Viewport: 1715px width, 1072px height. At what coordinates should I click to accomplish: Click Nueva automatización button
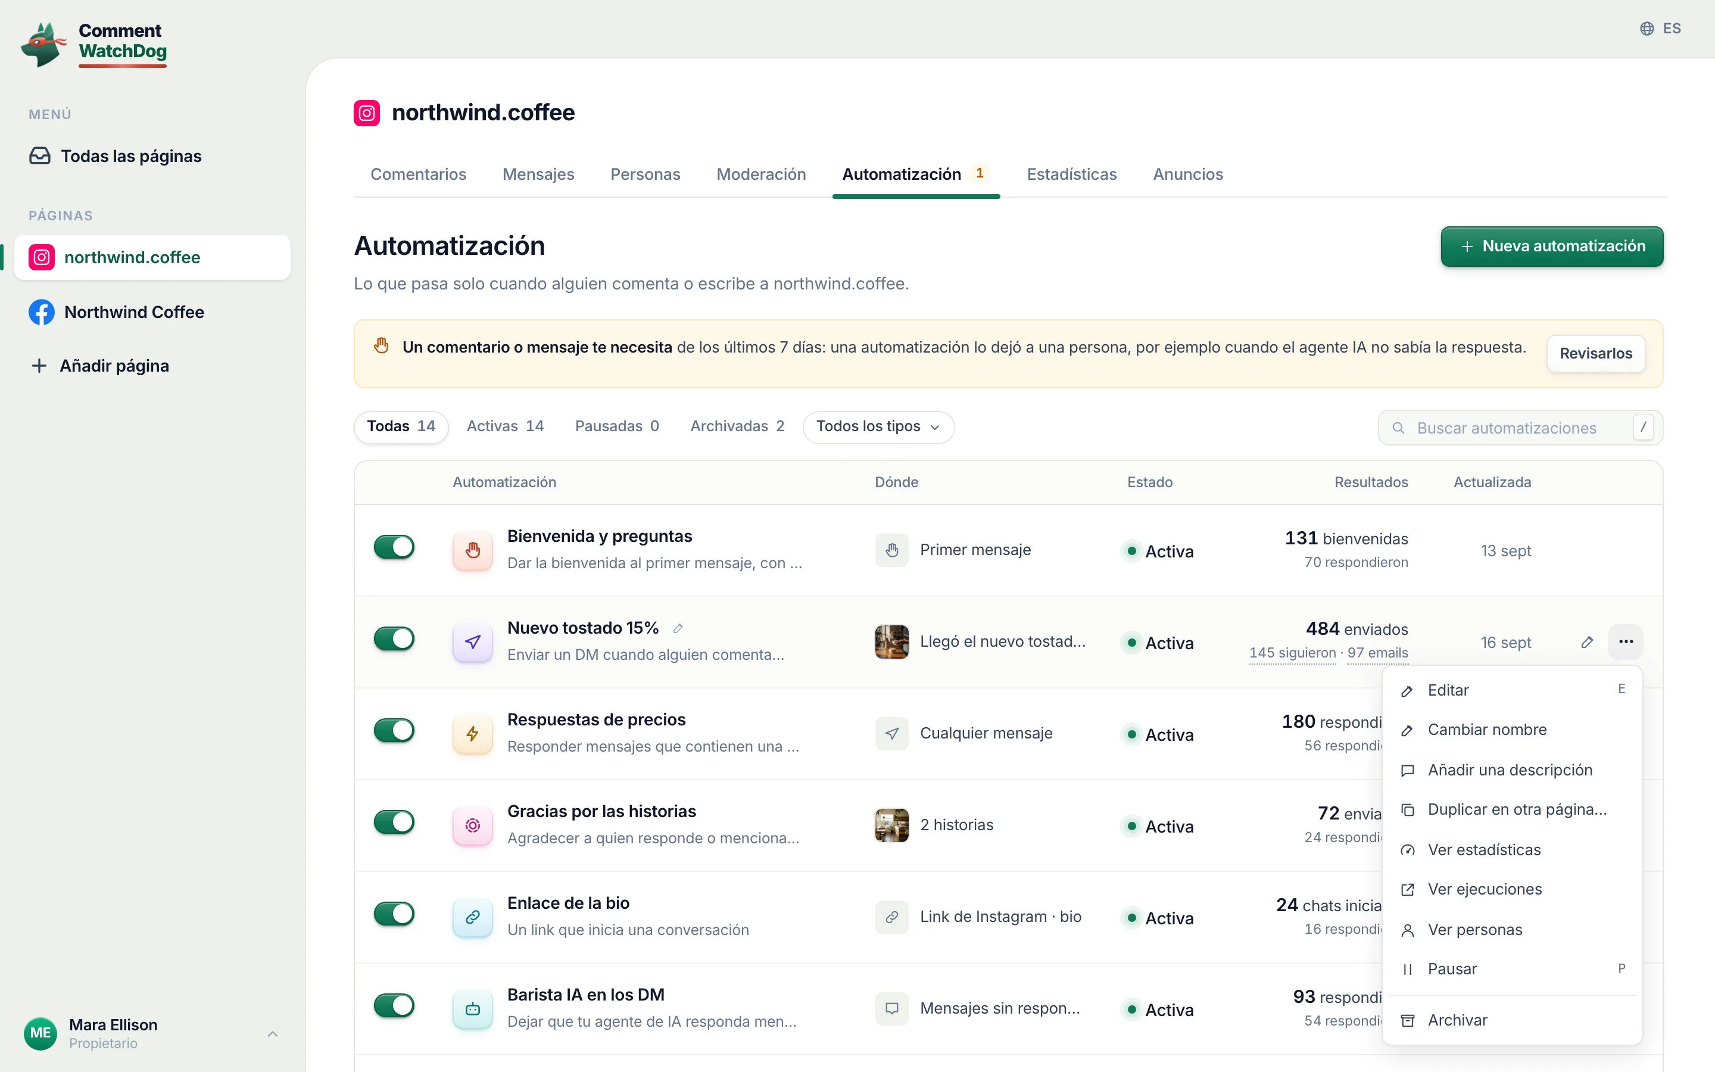(1552, 246)
